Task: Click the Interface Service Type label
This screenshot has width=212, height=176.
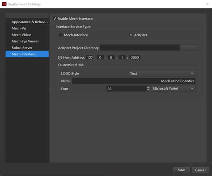Action: [x=73, y=27]
